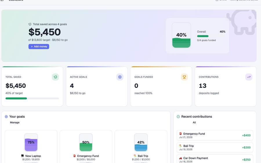The width and height of the screenshot is (261, 163).
Task: Click the number 0 in Goals Funded card
Action: coord(136,86)
